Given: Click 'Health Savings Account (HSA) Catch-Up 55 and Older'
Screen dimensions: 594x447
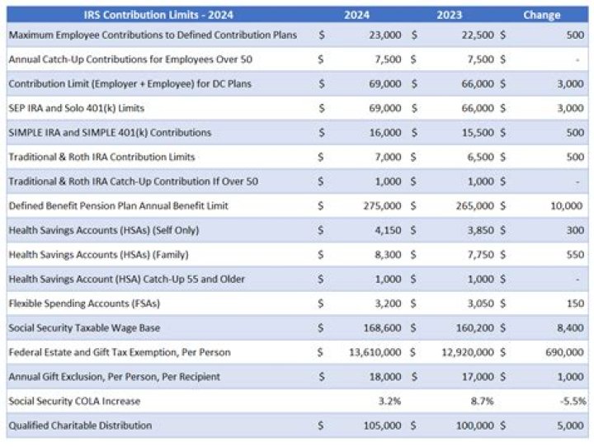Looking at the screenshot, I should point(127,280).
